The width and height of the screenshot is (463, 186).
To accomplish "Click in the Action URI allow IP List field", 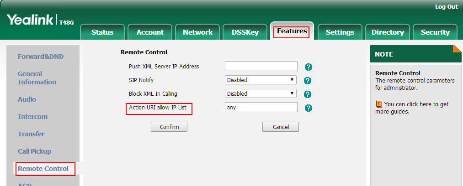I will pos(261,108).
